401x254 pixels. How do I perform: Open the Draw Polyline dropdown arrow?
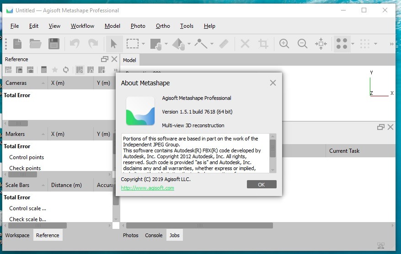(212, 44)
